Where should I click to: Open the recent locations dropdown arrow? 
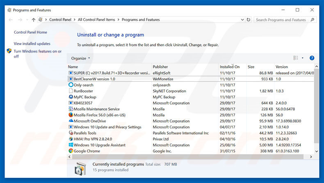pyautogui.click(x=27, y=20)
